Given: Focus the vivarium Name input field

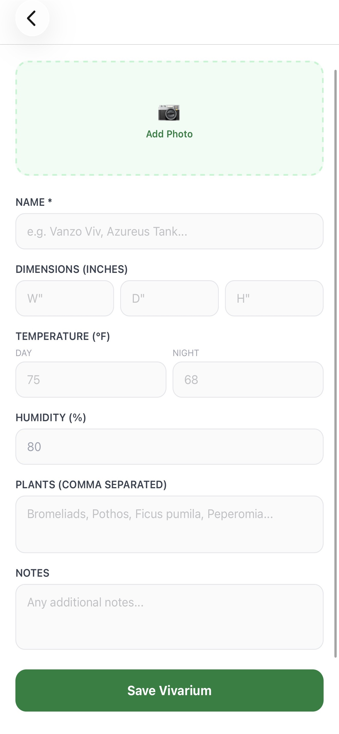Looking at the screenshot, I should 169,231.
